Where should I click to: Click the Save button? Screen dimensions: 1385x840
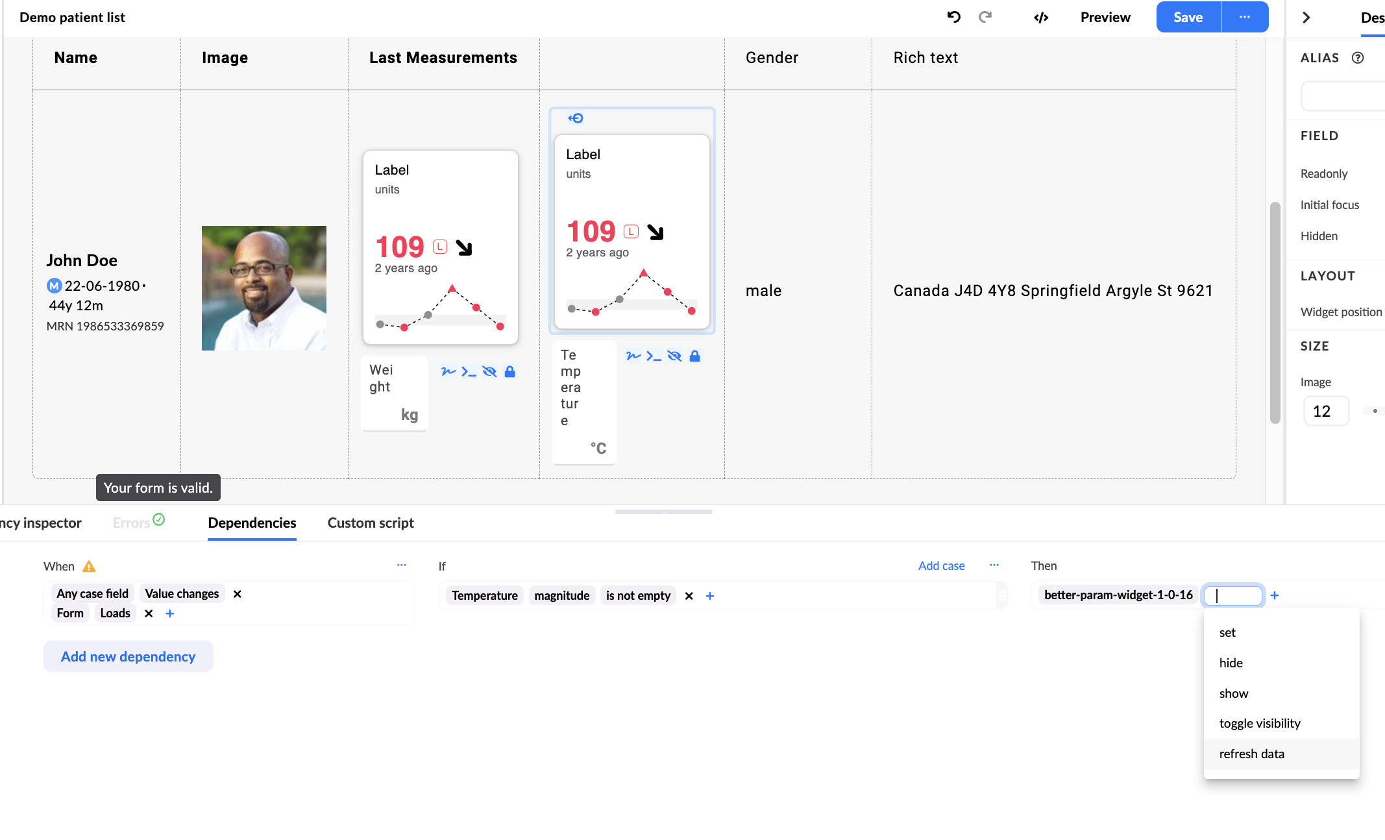(1188, 18)
